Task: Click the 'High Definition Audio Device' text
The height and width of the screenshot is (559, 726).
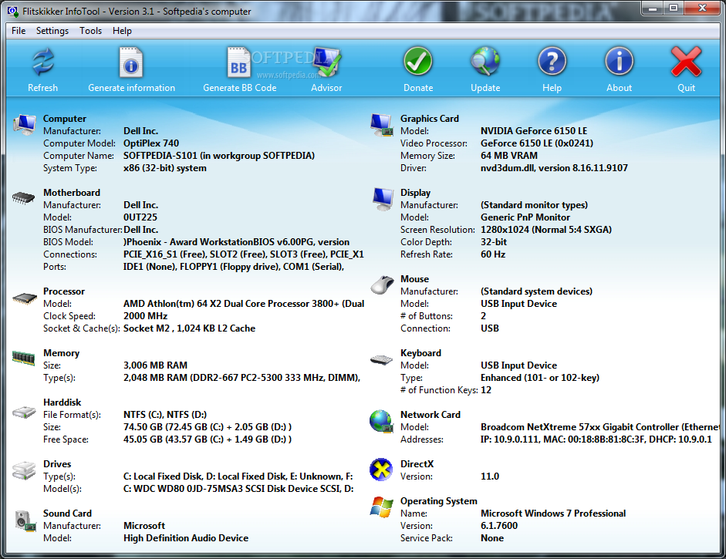Action: pyautogui.click(x=186, y=537)
